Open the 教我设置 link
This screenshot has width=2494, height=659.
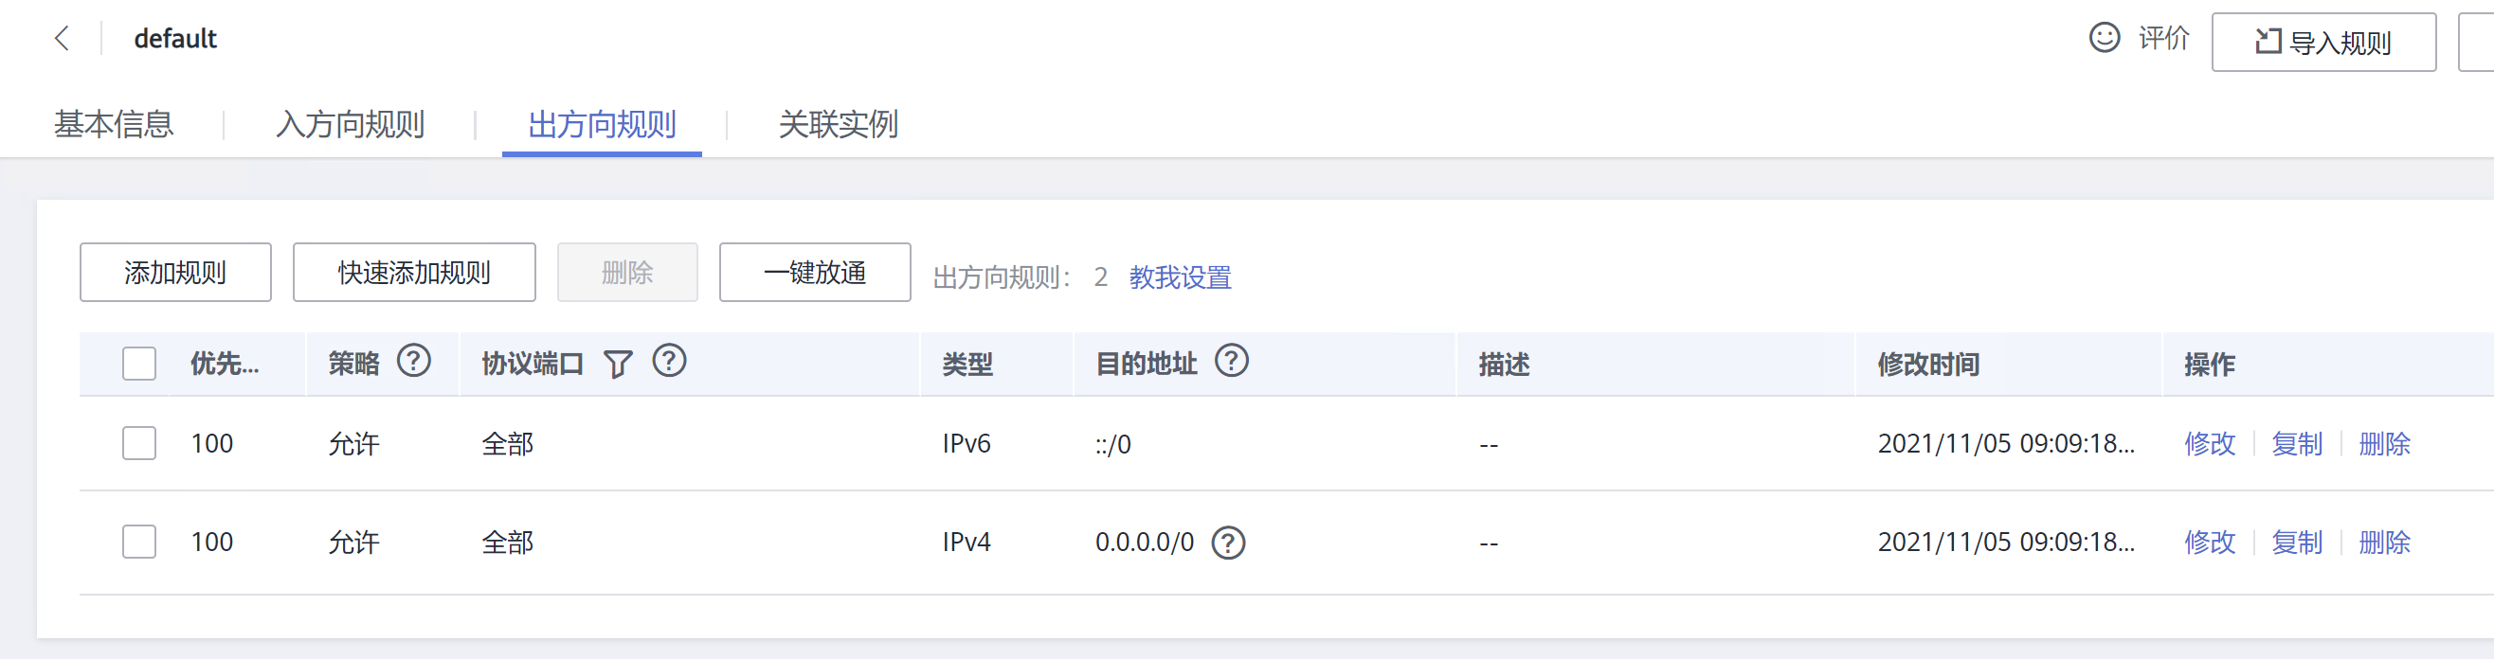(1179, 277)
